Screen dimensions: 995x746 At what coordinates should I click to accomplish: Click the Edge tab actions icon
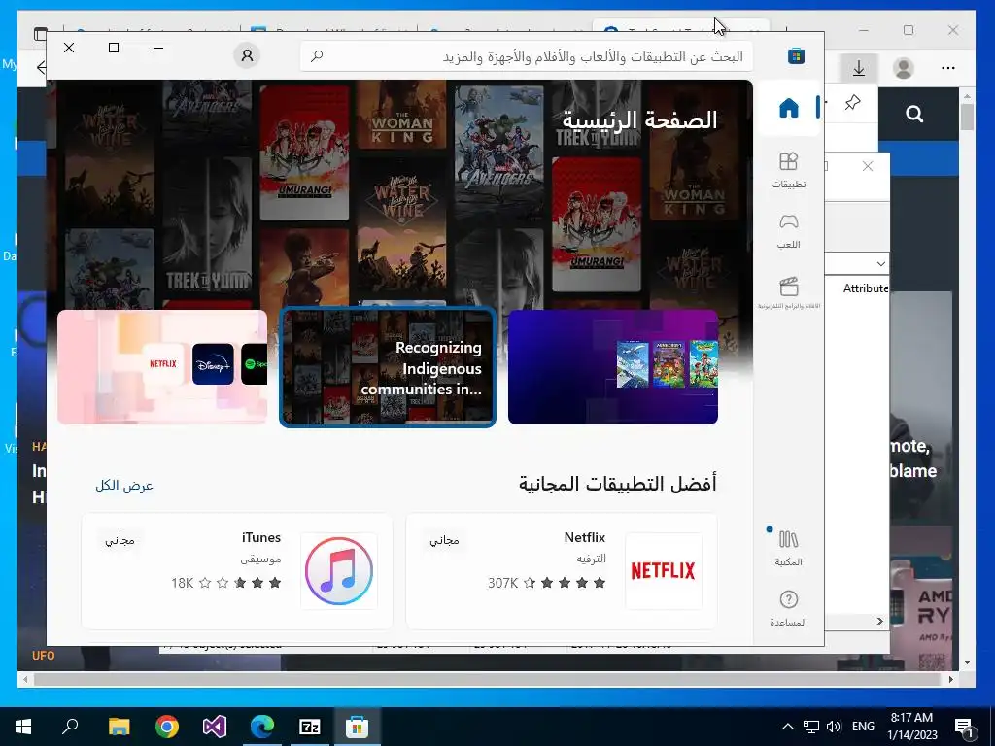(x=41, y=34)
